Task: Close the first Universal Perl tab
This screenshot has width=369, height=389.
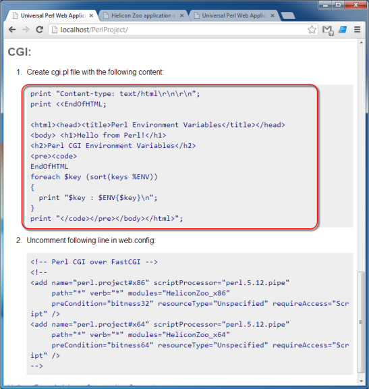Action: pos(91,16)
